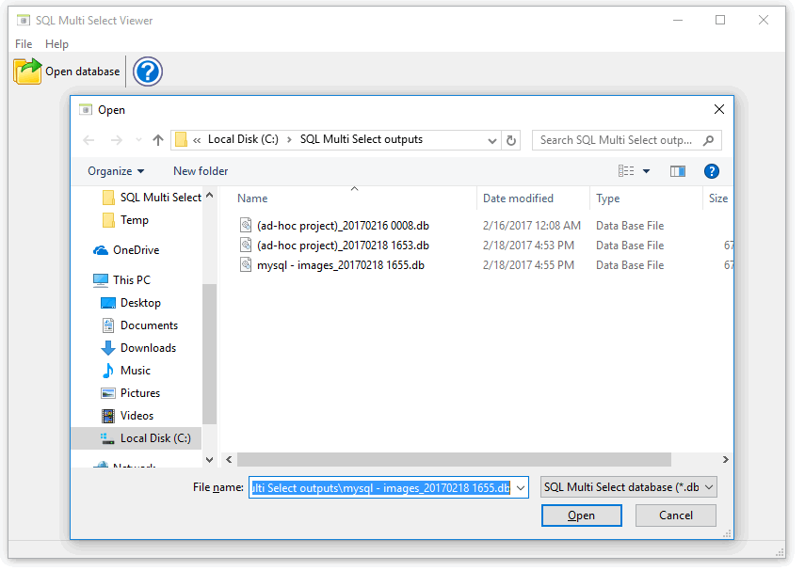
Task: Open the Help menu
Action: [56, 44]
